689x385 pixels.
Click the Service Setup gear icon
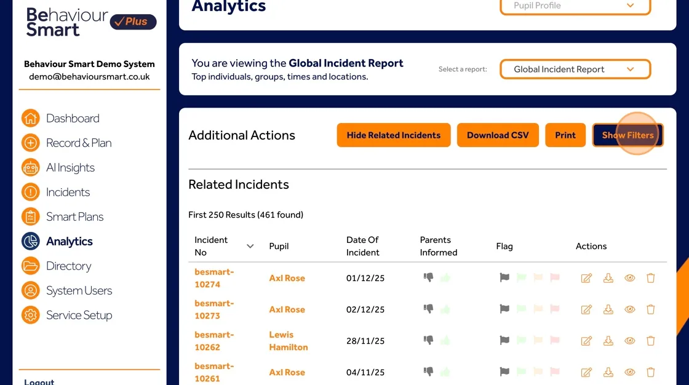coord(30,315)
